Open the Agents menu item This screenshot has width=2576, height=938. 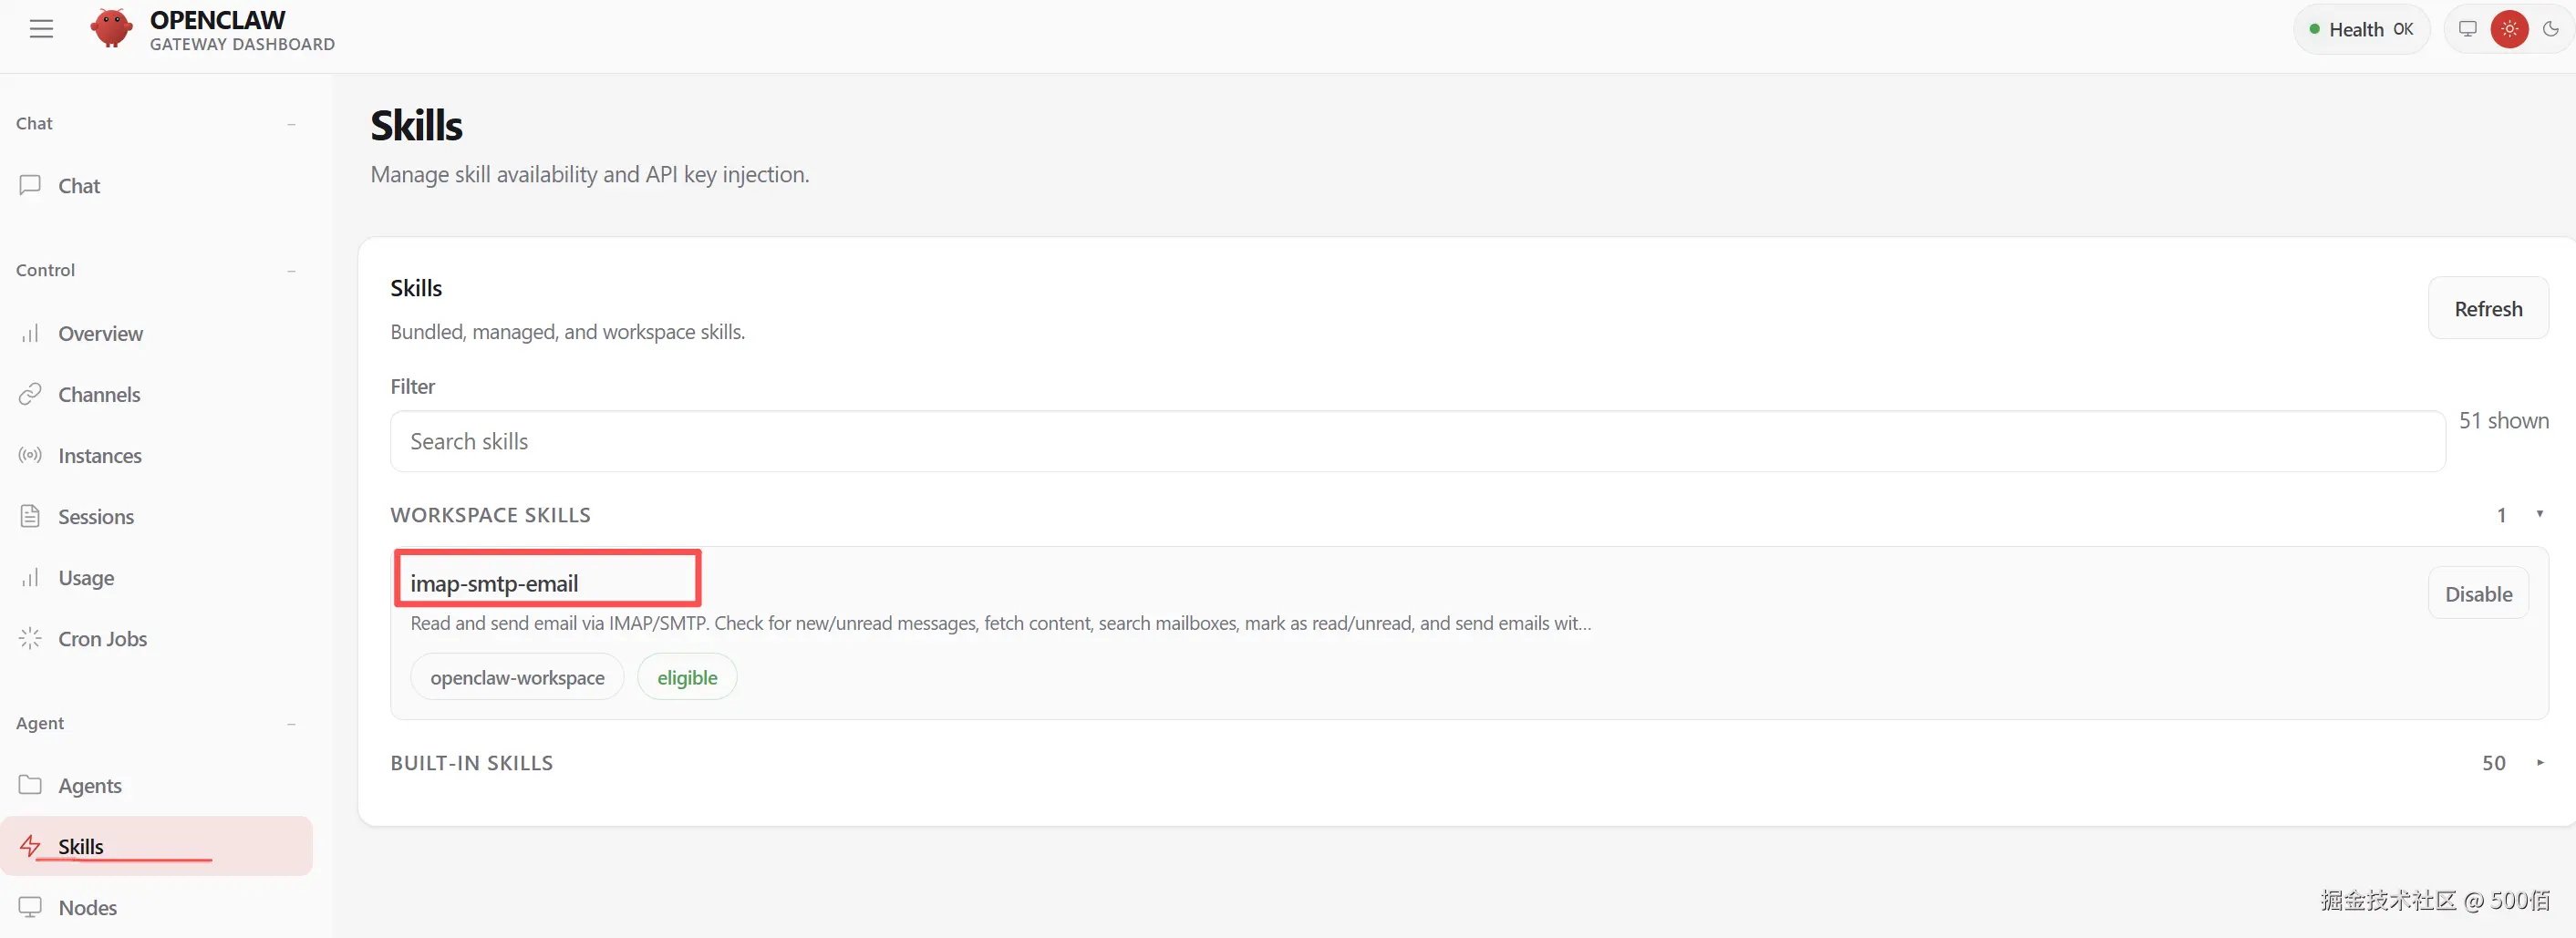point(90,786)
